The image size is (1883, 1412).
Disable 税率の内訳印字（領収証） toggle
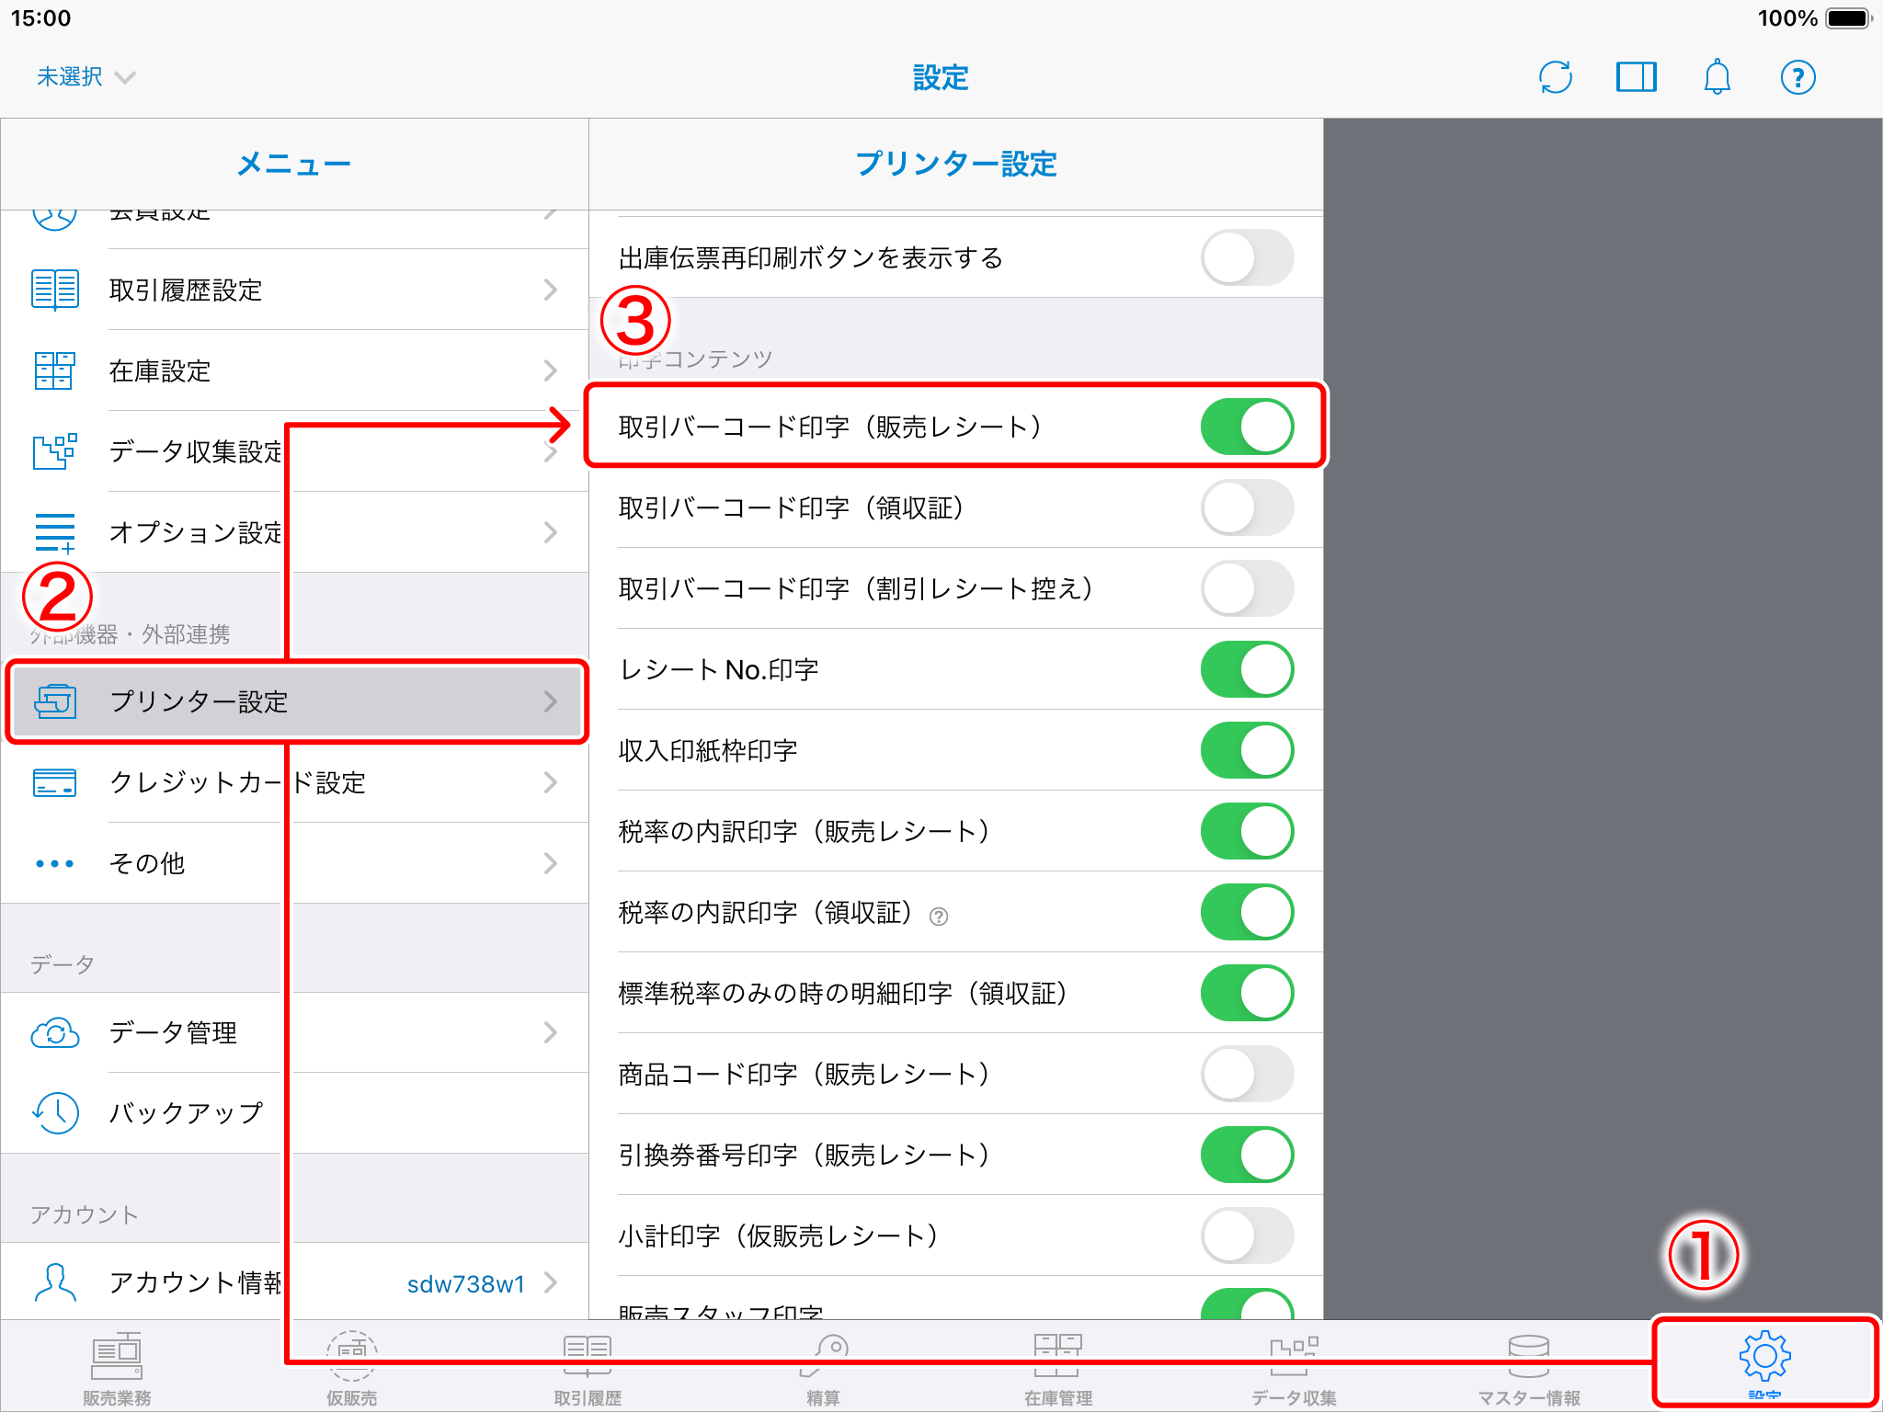coord(1247,912)
